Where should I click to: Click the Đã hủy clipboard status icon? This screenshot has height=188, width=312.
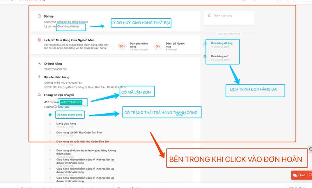[x=39, y=16]
